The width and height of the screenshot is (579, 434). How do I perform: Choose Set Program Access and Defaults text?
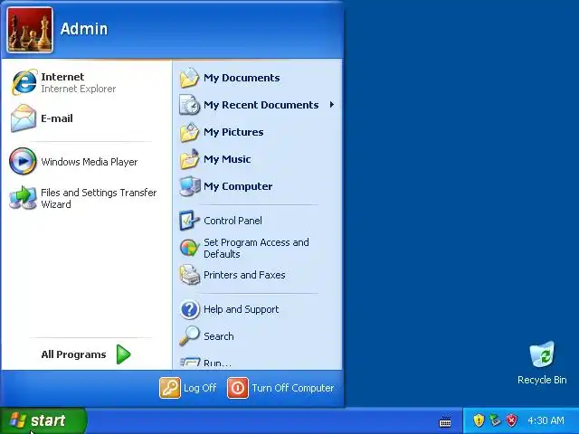click(x=256, y=248)
